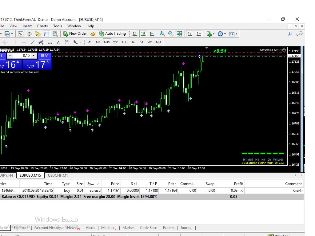This screenshot has width=315, height=236.
Task: Open the templates dropdown
Action: (x=233, y=34)
